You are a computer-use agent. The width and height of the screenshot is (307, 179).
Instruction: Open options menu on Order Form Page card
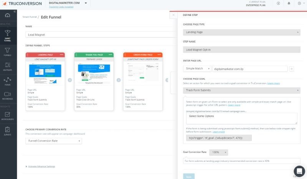(x=159, y=55)
